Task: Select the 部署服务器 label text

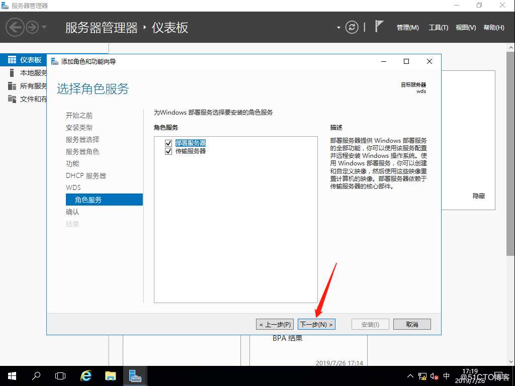Action: click(191, 143)
